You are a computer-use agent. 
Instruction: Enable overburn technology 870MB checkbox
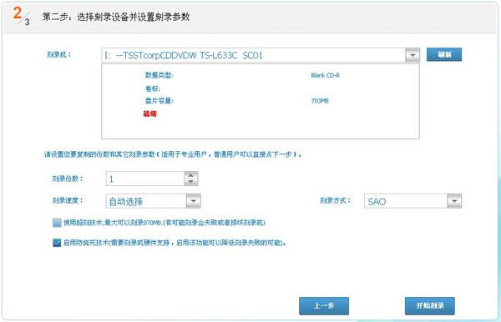[57, 223]
